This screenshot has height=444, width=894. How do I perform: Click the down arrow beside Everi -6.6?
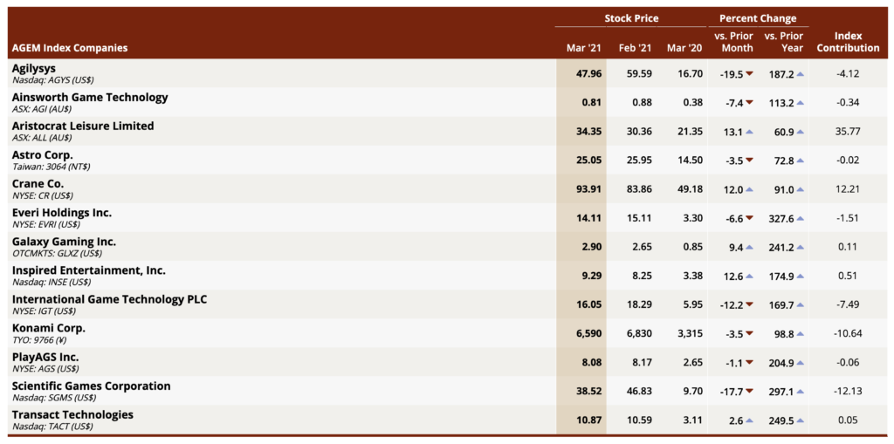[749, 218]
